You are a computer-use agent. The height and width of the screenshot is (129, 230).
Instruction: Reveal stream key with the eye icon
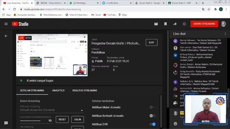pyautogui.click(x=50, y=120)
